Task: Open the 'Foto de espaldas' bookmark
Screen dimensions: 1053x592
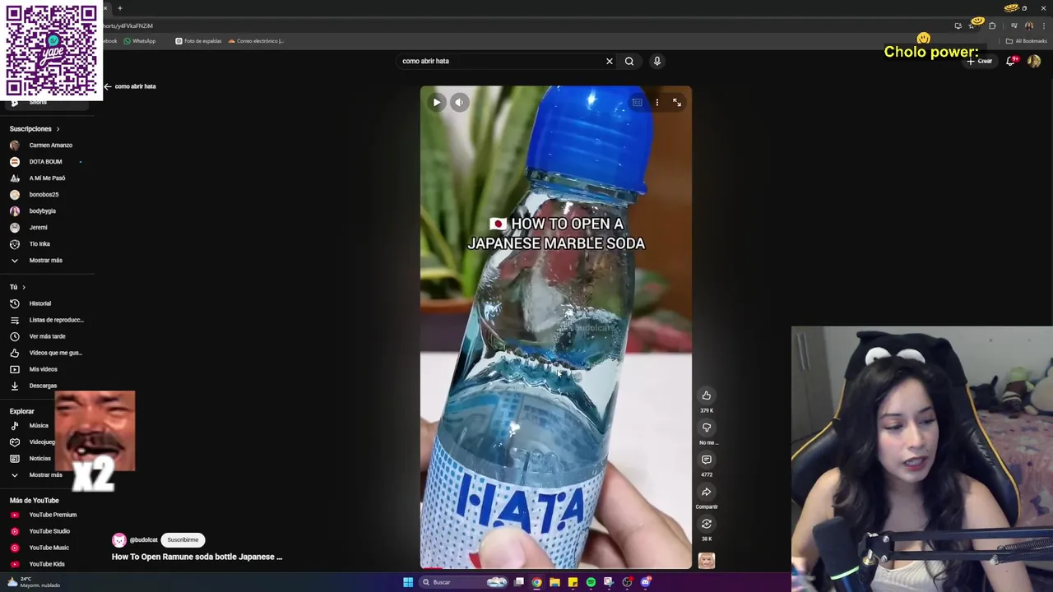Action: pyautogui.click(x=198, y=41)
